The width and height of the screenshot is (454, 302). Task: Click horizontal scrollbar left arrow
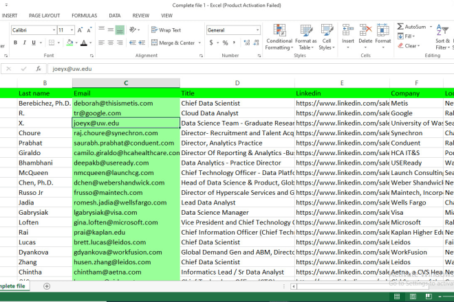[294, 286]
